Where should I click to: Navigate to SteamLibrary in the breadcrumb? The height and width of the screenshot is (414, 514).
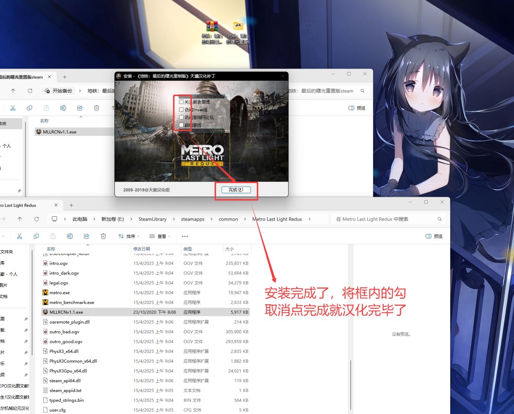152,219
